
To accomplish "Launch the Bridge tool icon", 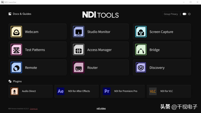I will (141, 50).
